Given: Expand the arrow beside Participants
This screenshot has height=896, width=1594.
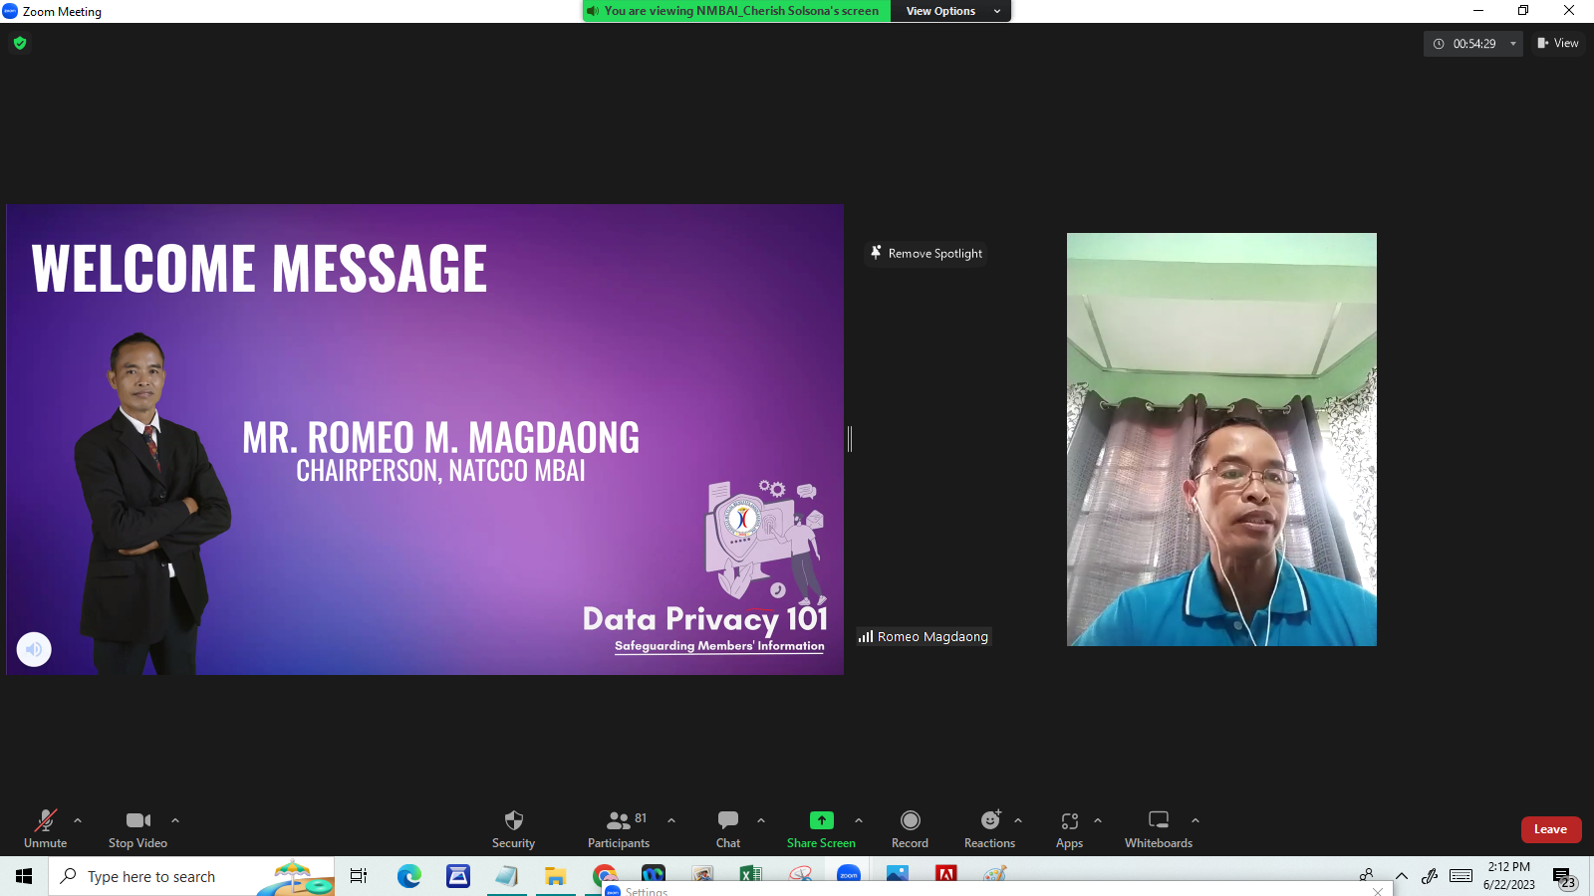Looking at the screenshot, I should [671, 820].
